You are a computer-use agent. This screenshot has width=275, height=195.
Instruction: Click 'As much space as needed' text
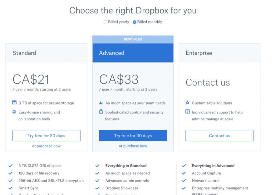(x=128, y=173)
